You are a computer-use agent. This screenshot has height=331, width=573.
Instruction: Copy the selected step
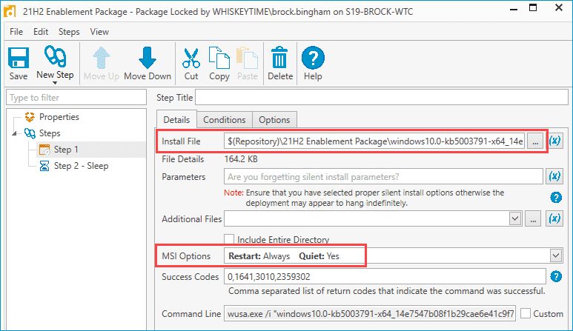219,63
